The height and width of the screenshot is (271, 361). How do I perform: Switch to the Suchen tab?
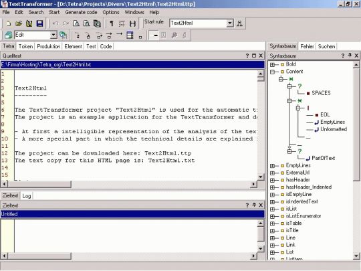tap(326, 46)
